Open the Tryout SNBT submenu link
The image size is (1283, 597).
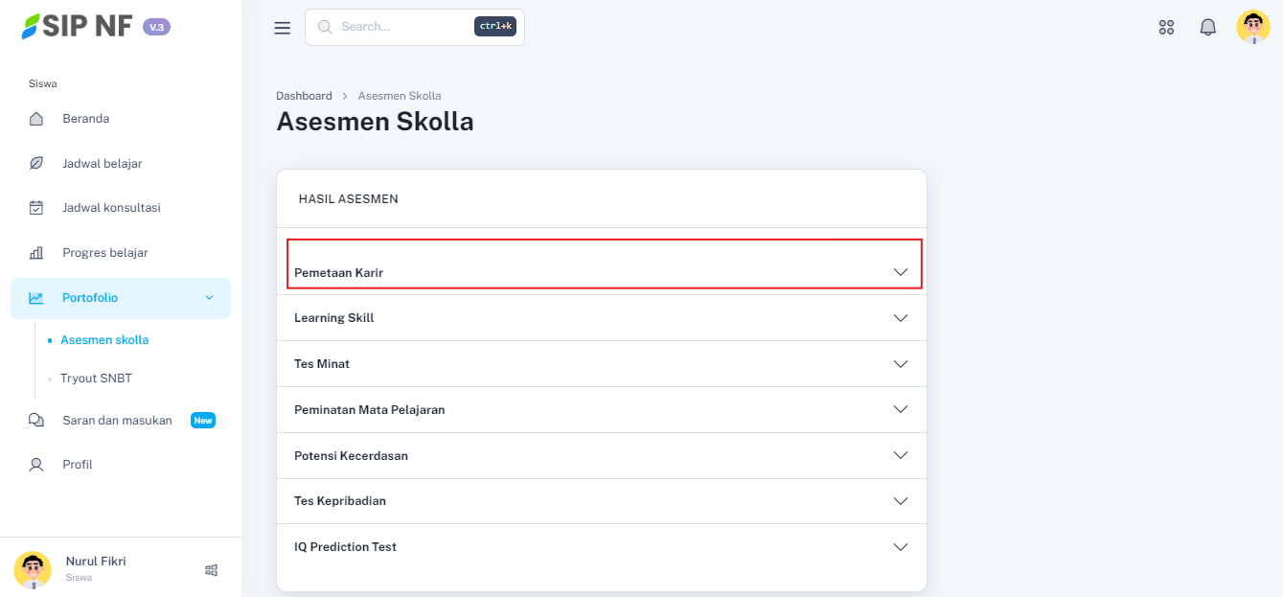(96, 379)
